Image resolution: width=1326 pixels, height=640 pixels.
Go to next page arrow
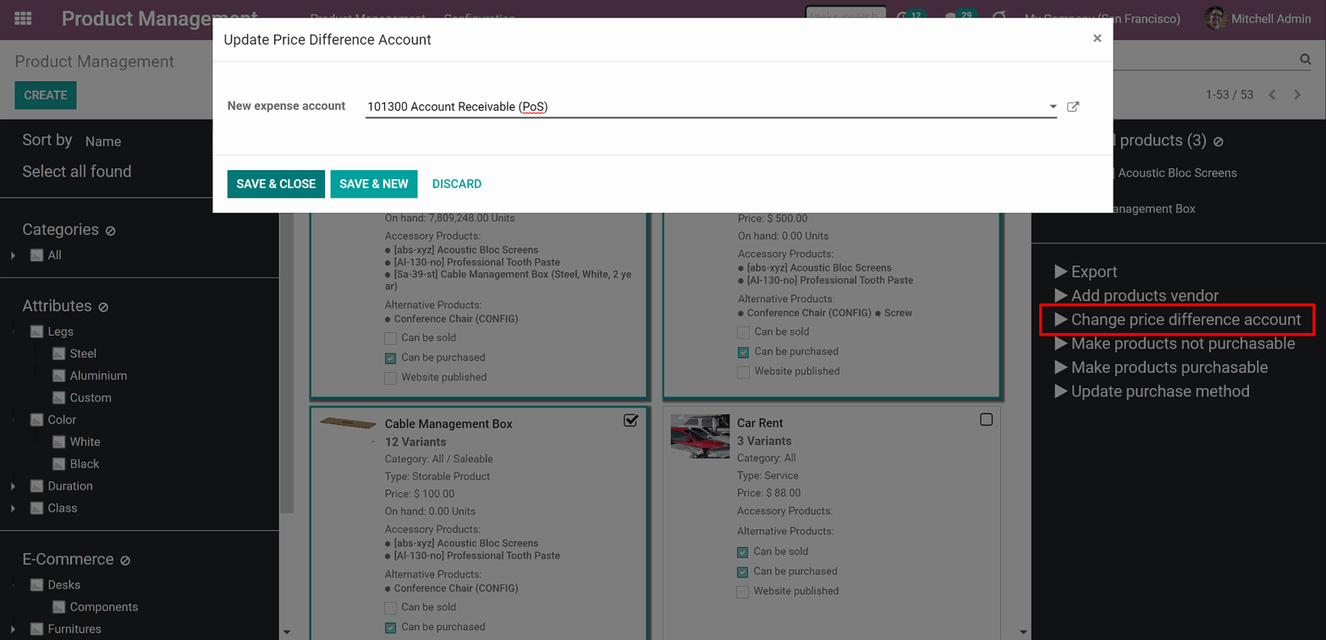coord(1297,95)
